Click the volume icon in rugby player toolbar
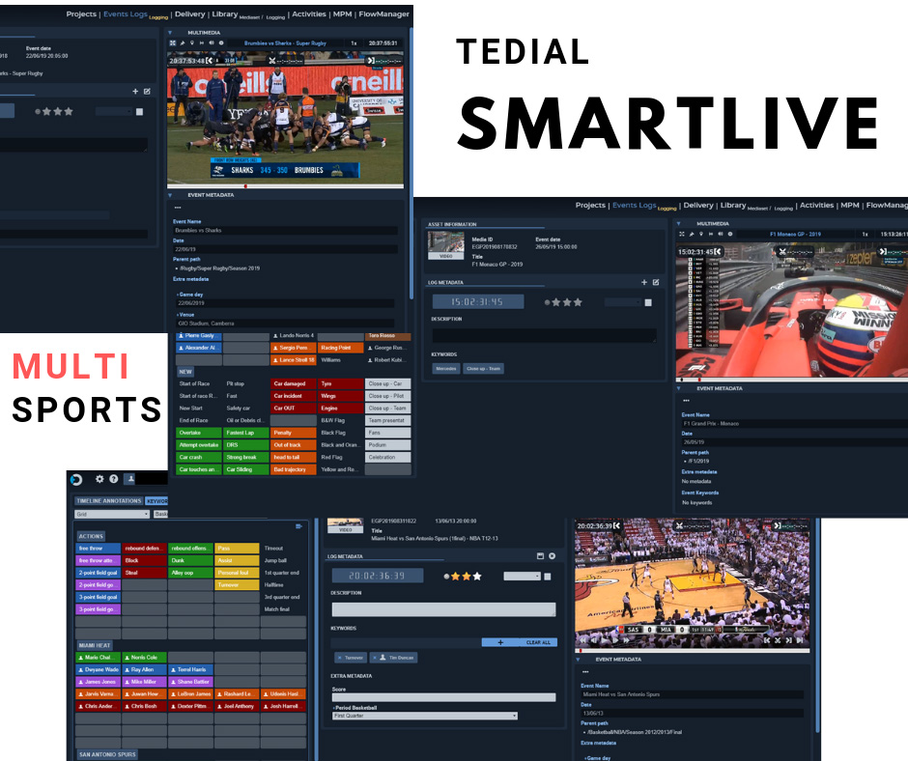Viewport: 908px width, 761px height. click(212, 42)
